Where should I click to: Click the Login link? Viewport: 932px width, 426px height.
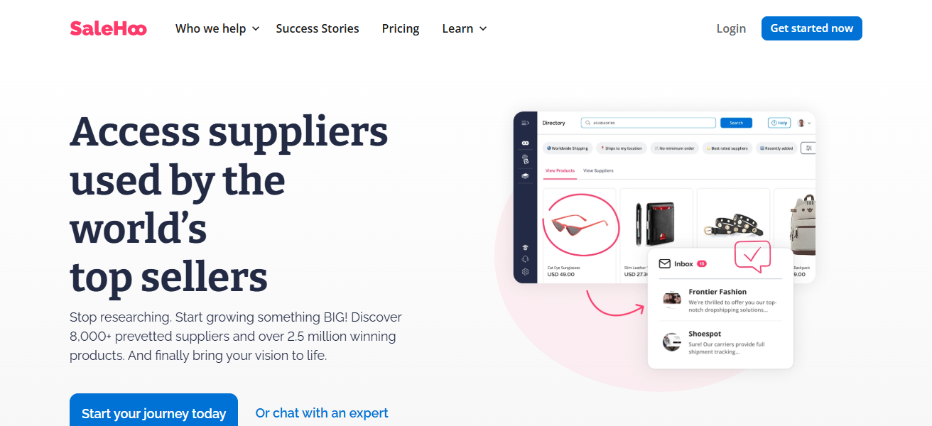point(731,28)
